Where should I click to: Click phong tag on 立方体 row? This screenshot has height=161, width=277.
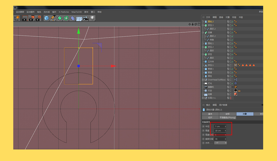(x=235, y=62)
